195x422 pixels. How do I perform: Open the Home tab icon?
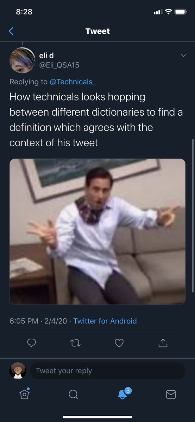(x=24, y=394)
